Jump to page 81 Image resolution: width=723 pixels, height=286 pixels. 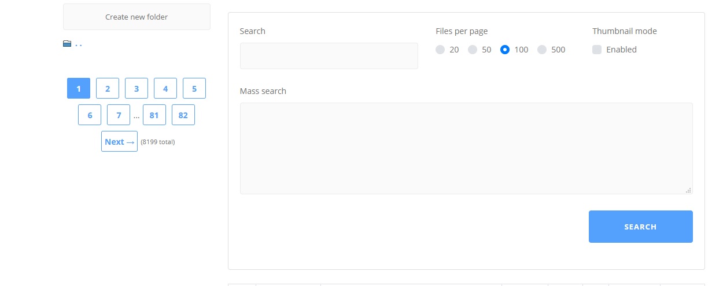pos(154,115)
